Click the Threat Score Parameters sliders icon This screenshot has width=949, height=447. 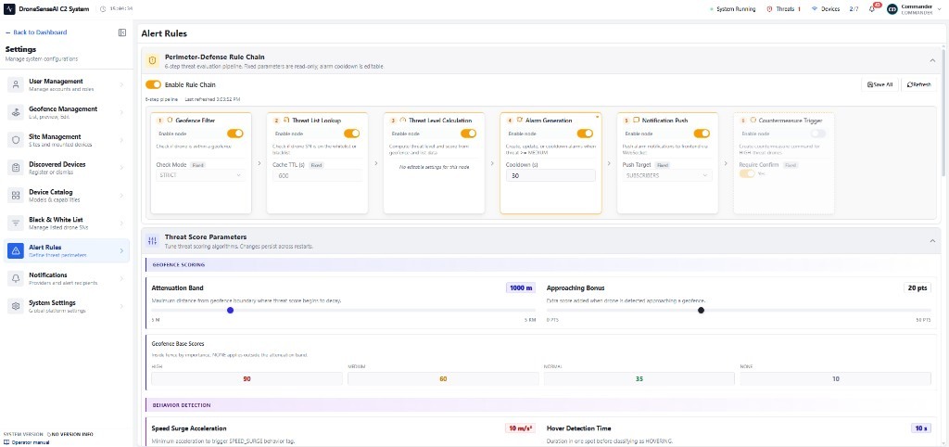click(153, 241)
